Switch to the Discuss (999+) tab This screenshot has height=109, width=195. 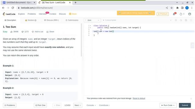click(x=51, y=20)
